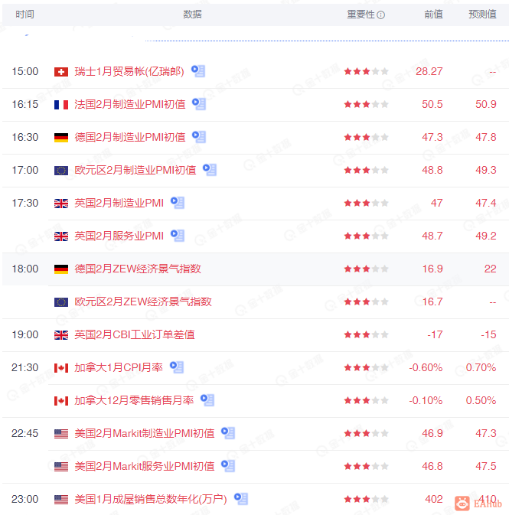This screenshot has height=515, width=509.
Task: Open 德国2月ZEW经济景气指数 data link
Action: point(138,269)
